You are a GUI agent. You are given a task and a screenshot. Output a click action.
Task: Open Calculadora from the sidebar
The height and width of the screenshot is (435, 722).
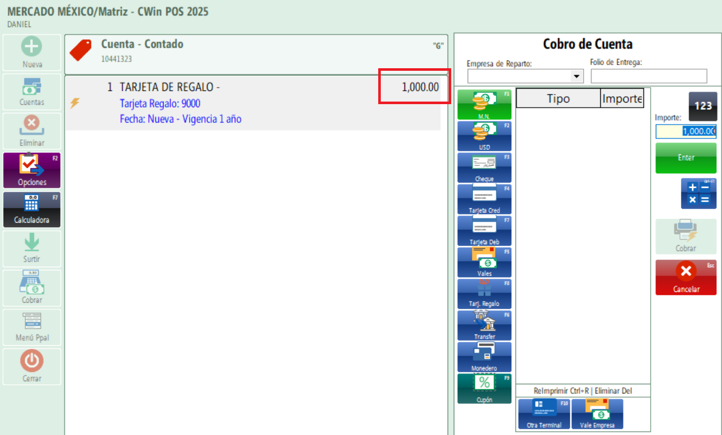[32, 210]
